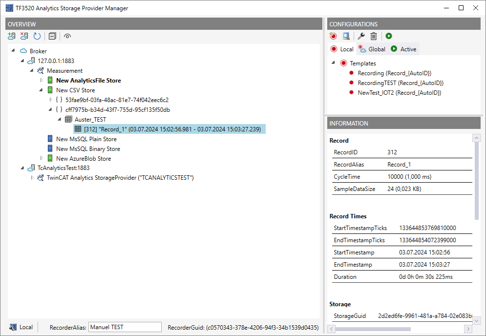Screen dimensions: 486x336
Task: Click the green AnalyticsFile Store icon
Action: 50,80
